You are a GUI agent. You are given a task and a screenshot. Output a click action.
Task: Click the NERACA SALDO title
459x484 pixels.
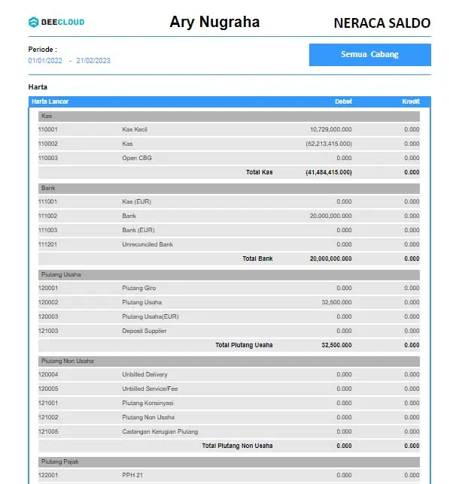(x=382, y=23)
